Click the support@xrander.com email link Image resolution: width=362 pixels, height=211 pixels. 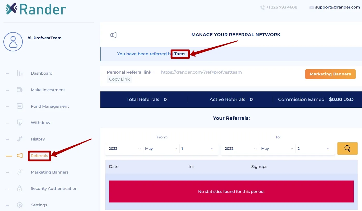point(337,7)
